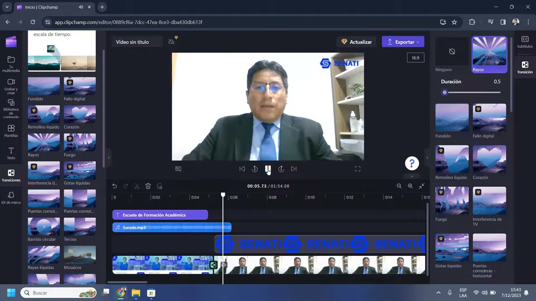Forward five seconds

(x=281, y=169)
